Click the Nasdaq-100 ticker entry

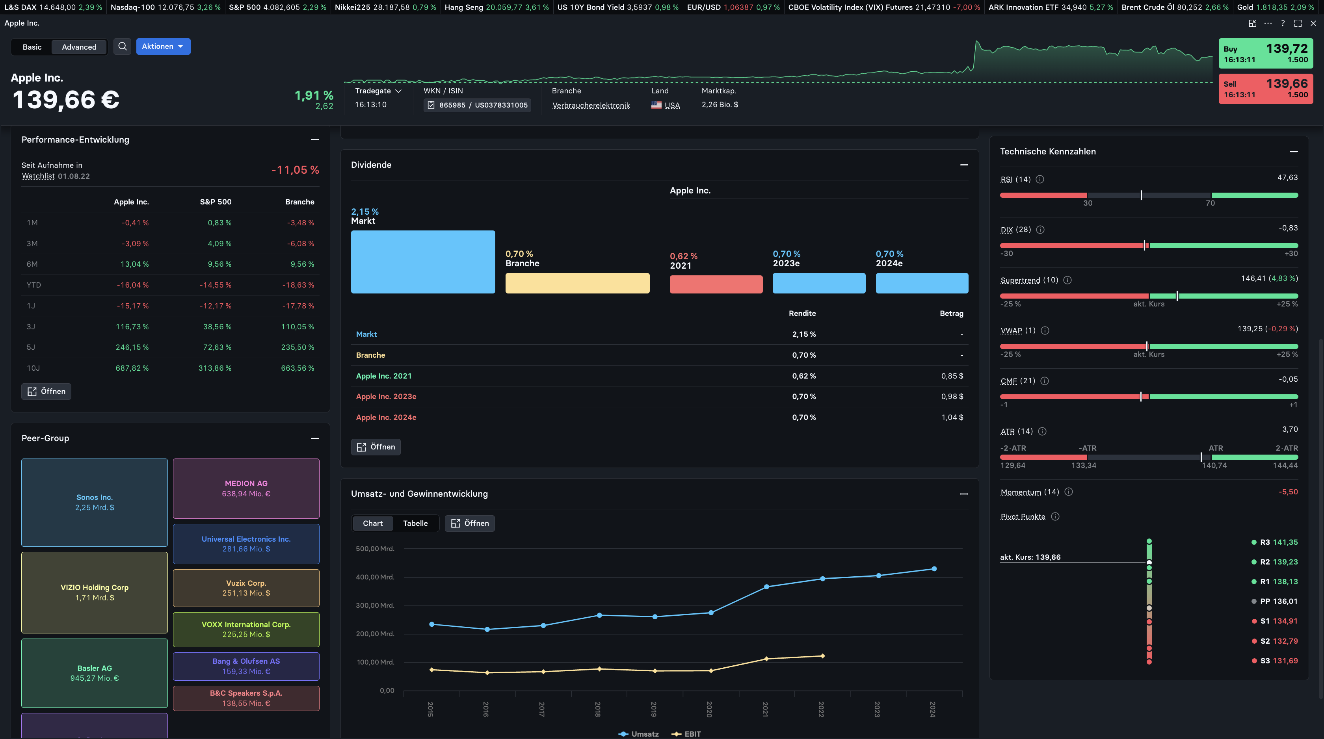tap(165, 7)
